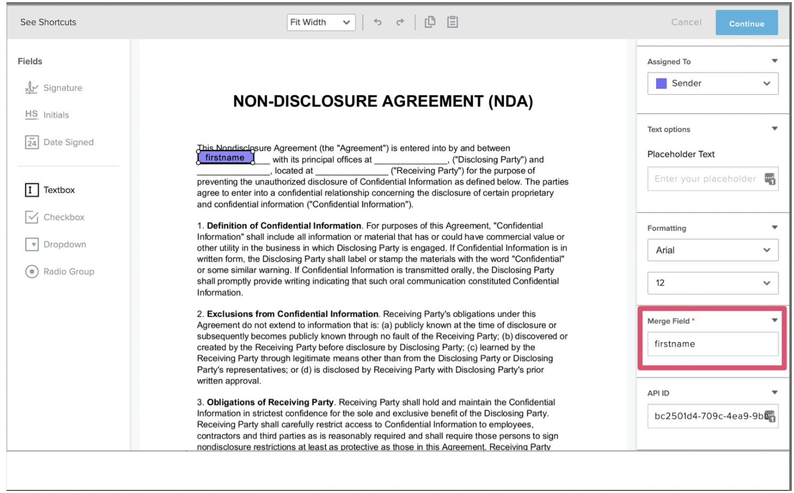Click the Textbox field label

coord(59,190)
